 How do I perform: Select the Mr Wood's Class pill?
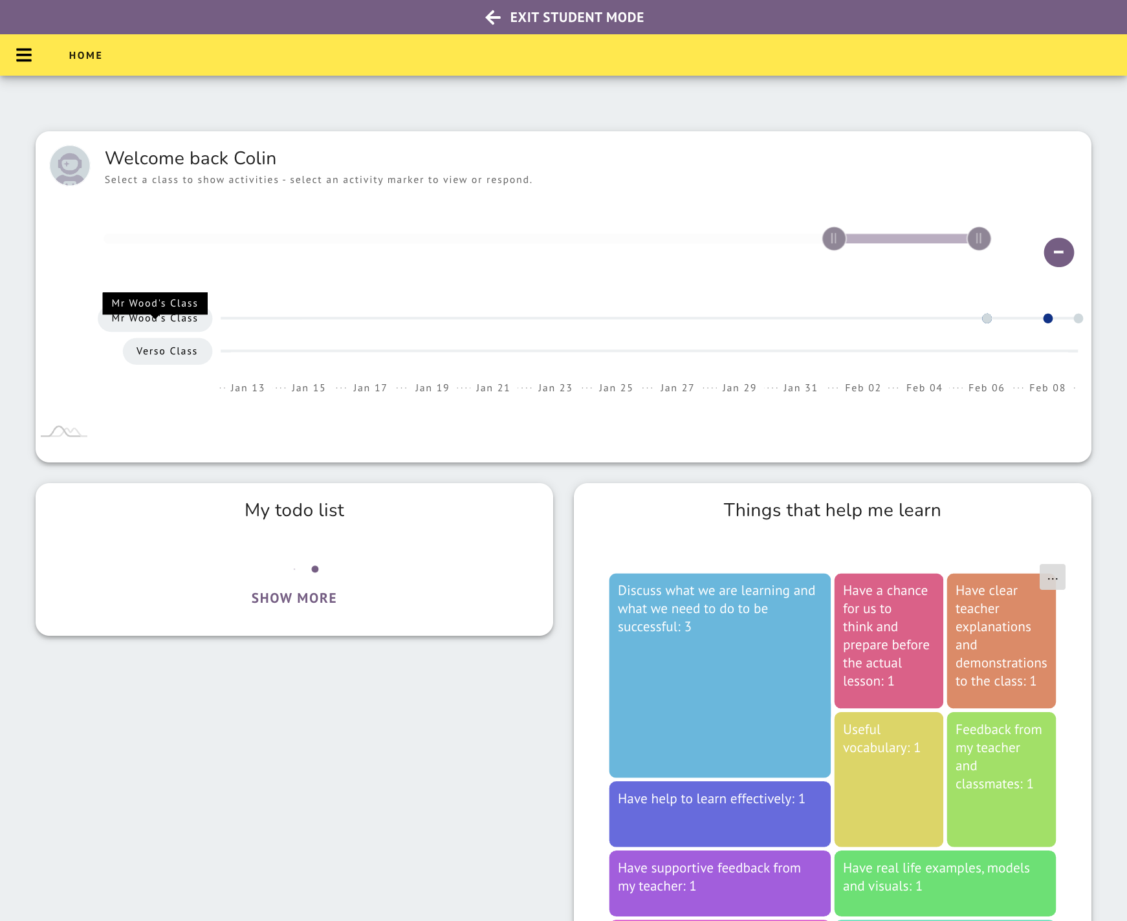(155, 319)
